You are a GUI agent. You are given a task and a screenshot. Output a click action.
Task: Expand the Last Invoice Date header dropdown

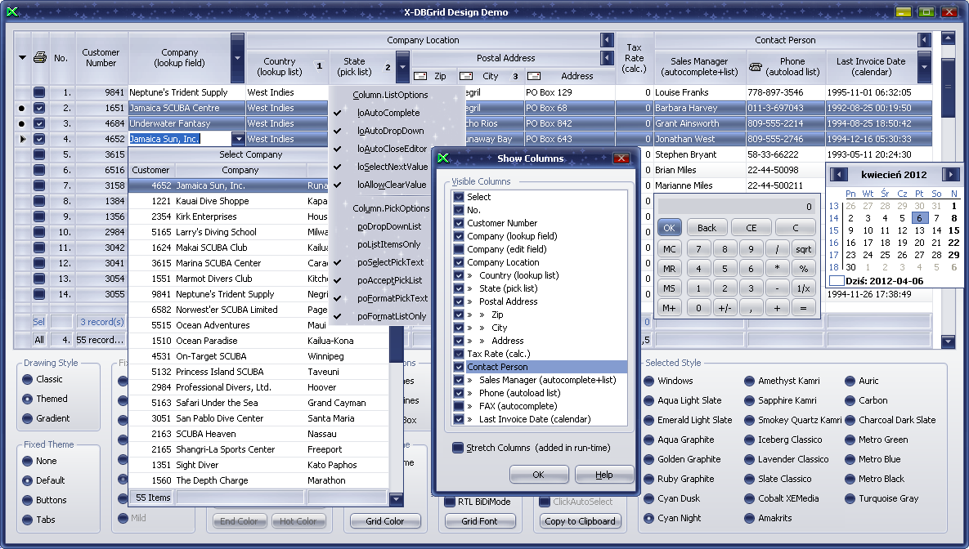point(924,67)
